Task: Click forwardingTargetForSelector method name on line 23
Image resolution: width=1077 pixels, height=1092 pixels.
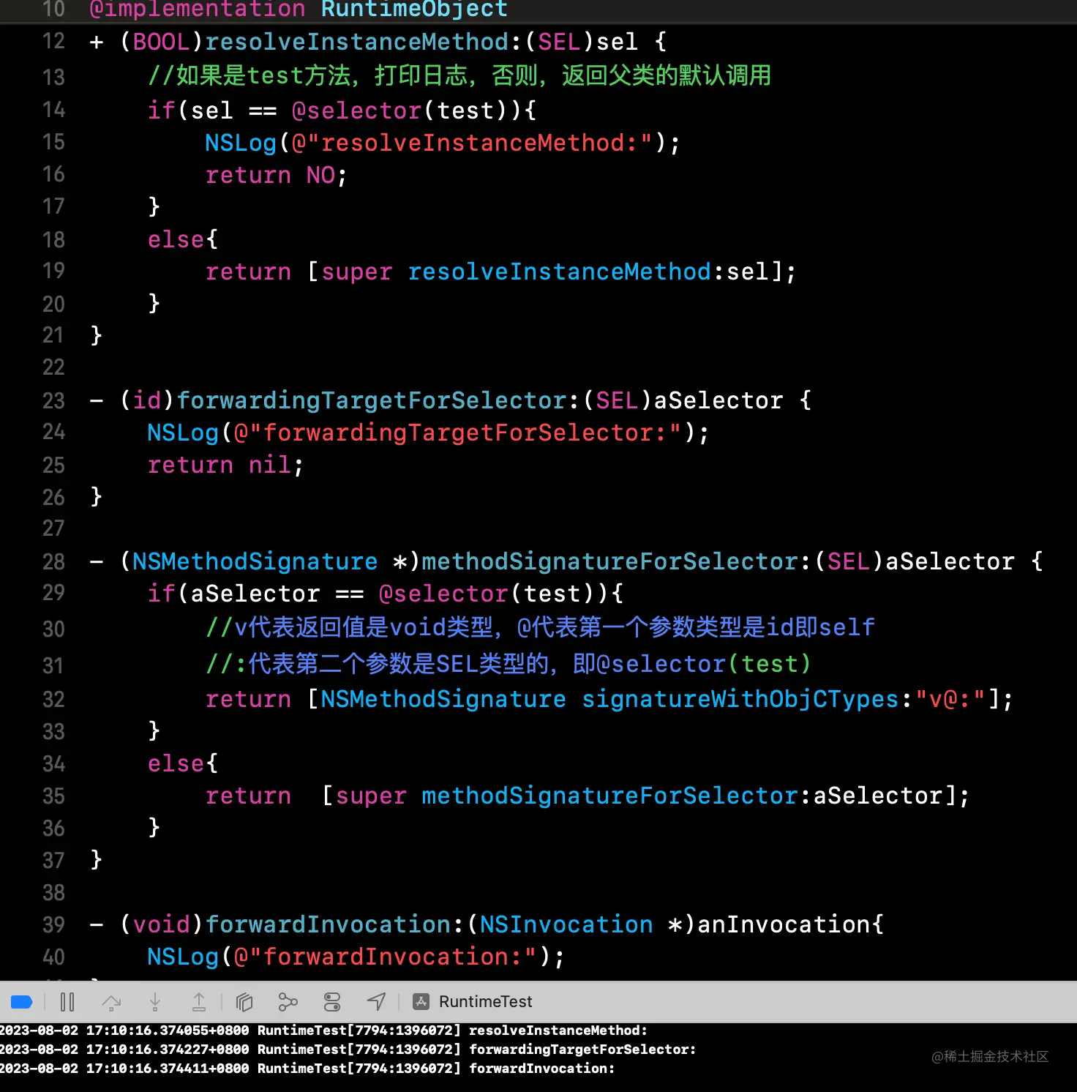Action: [372, 400]
